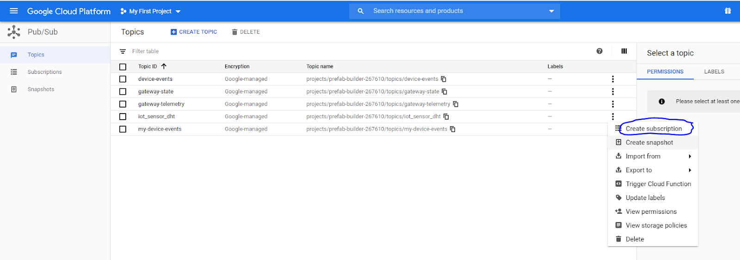The width and height of the screenshot is (740, 260).
Task: Open the My First Project selector dropdown
Action: click(x=150, y=11)
